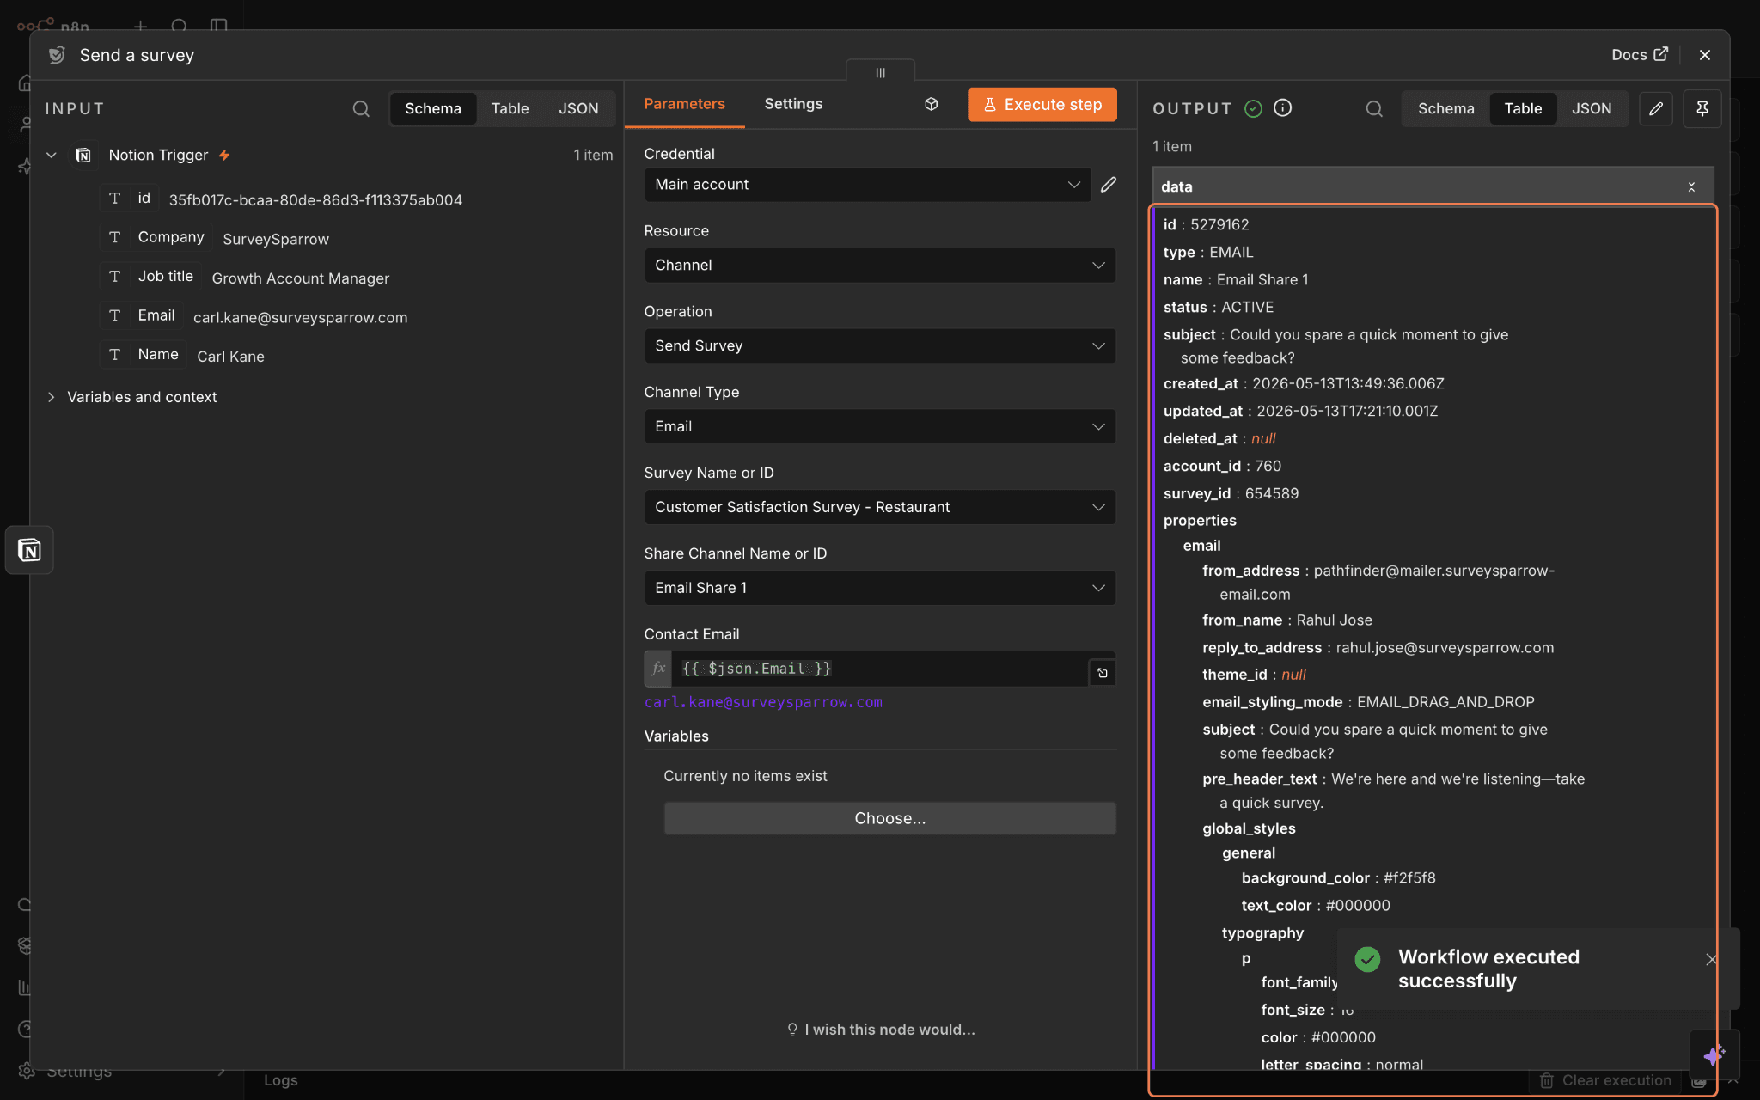Open the Parameters tab
The height and width of the screenshot is (1100, 1760).
coord(684,104)
